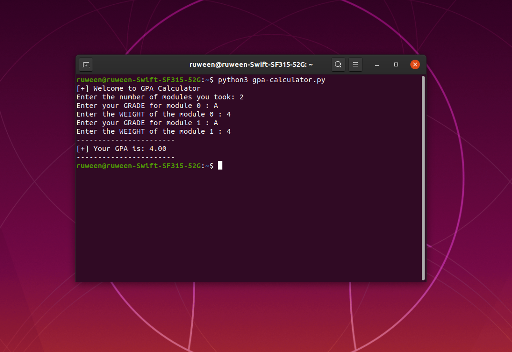The height and width of the screenshot is (352, 512).
Task: Click the blinking cursor at the prompt
Action: click(220, 165)
